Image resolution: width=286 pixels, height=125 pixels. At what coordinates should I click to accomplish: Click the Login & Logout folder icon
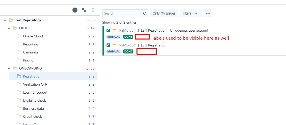19,92
